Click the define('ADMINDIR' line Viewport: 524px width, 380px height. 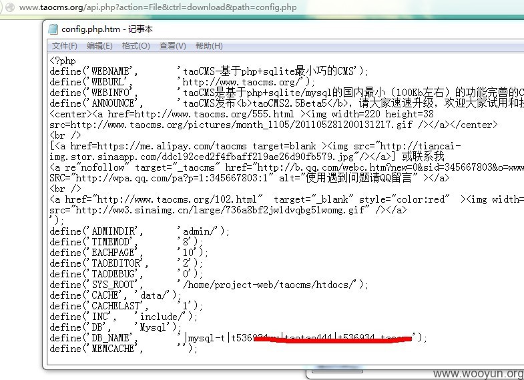point(140,231)
